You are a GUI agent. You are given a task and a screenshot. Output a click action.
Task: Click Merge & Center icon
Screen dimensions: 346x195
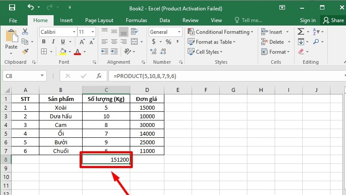click(134, 42)
